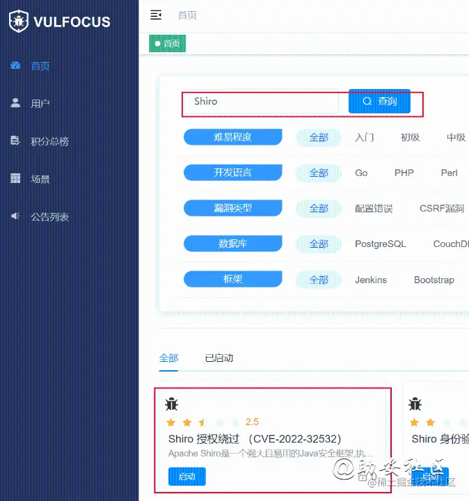Open Shiro 授权绕过 (CVE-2022-32532) title
469x501 pixels.
(255, 438)
